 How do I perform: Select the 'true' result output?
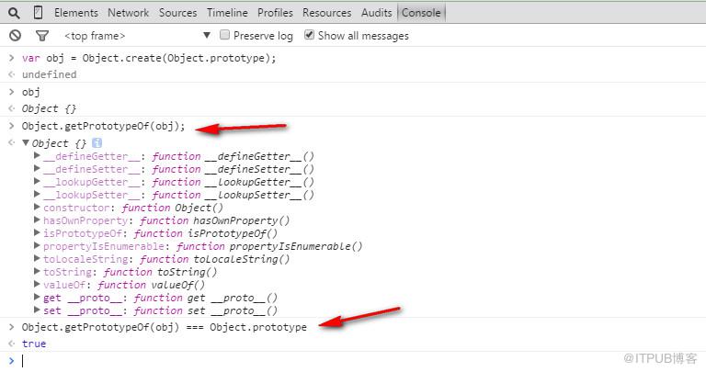34,344
